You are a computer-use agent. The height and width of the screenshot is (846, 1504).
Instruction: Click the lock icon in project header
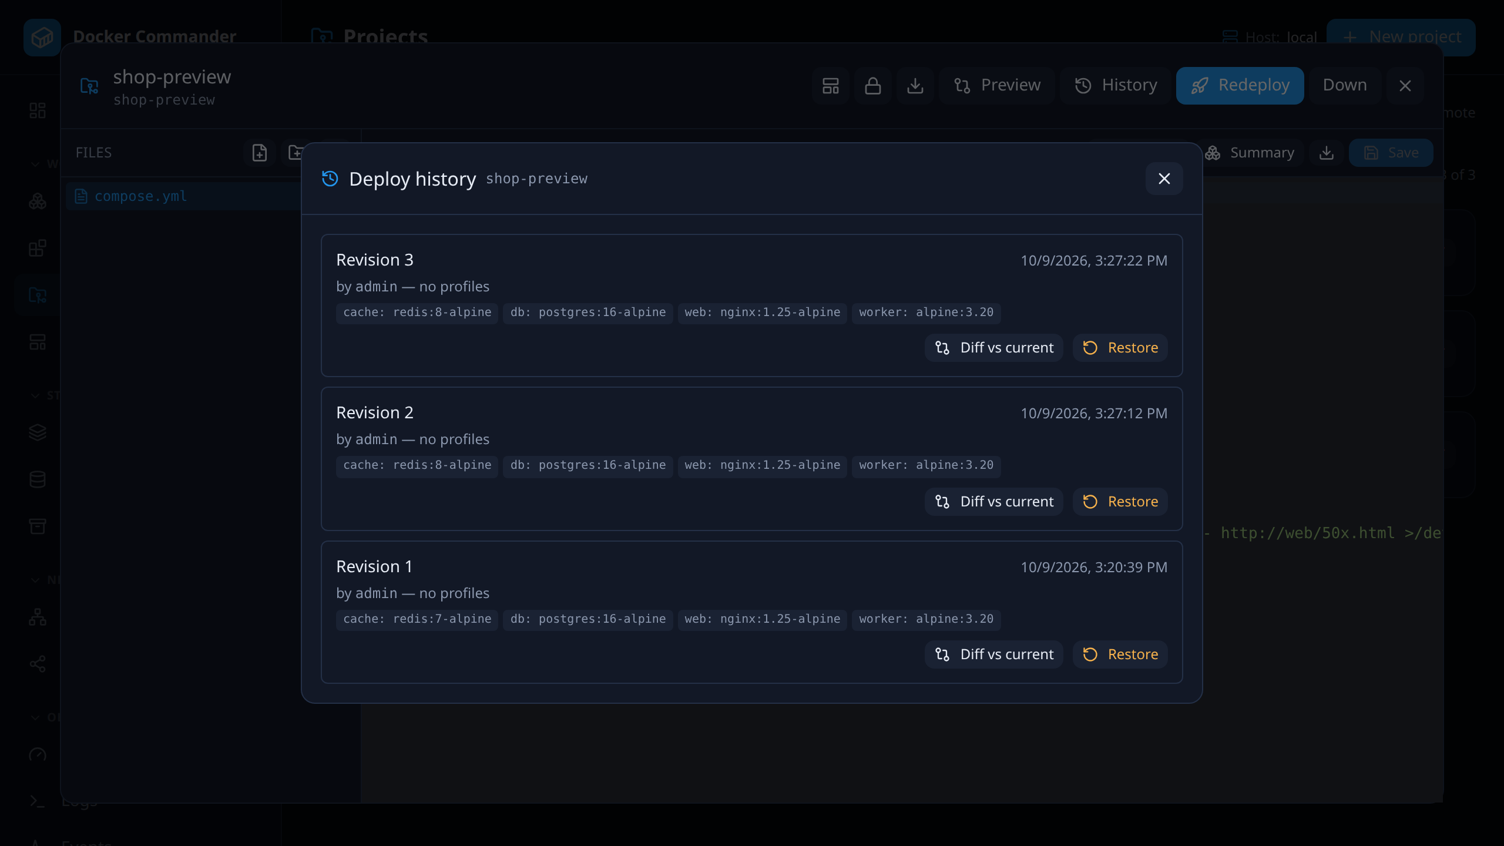click(x=873, y=86)
